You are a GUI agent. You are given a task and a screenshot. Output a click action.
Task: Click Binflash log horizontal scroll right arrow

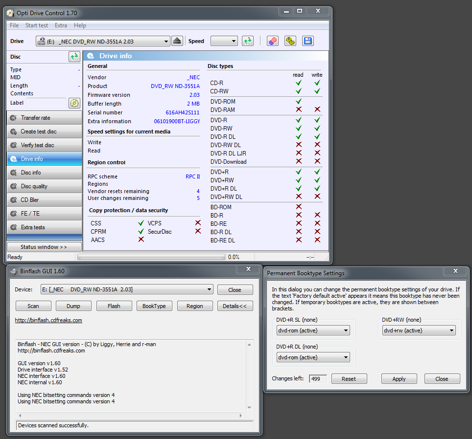tap(241, 416)
